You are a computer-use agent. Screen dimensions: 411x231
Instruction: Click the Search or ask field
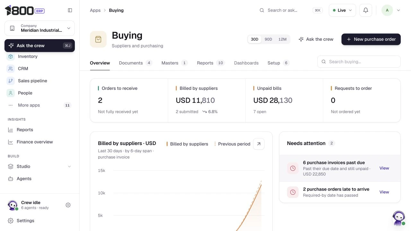coord(290,10)
